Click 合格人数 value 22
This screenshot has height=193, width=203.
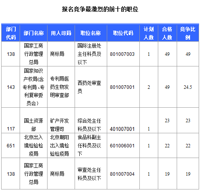(x=167, y=146)
